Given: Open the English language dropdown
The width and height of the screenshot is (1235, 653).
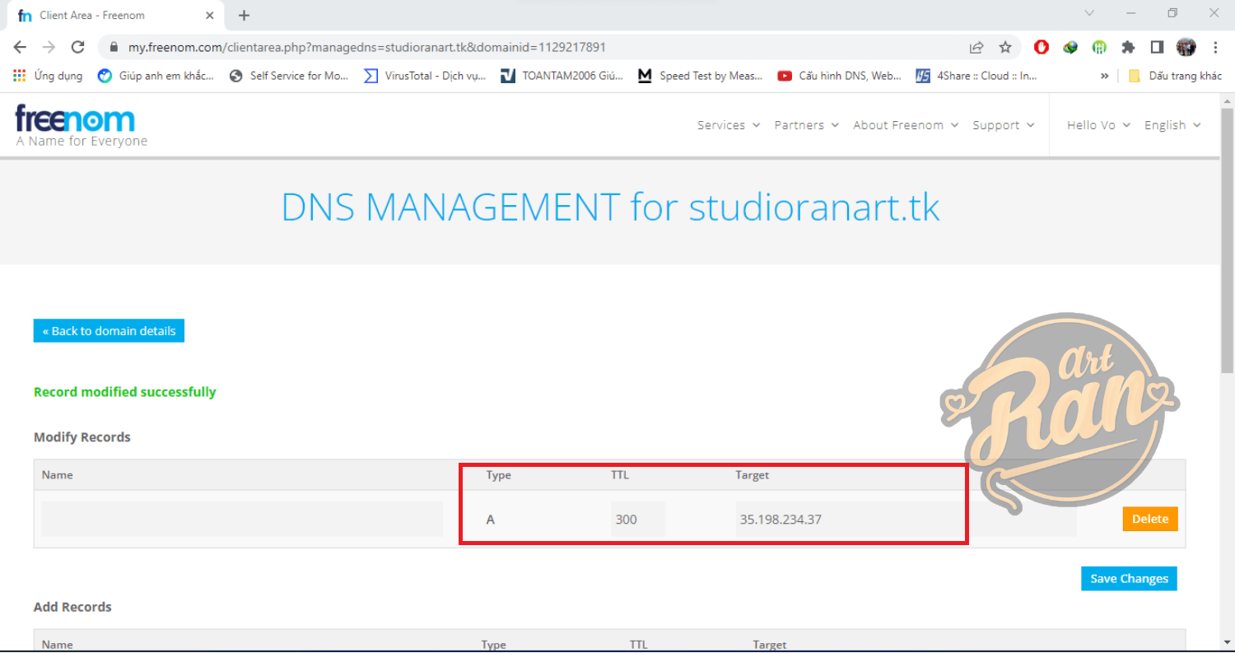Looking at the screenshot, I should [1172, 125].
